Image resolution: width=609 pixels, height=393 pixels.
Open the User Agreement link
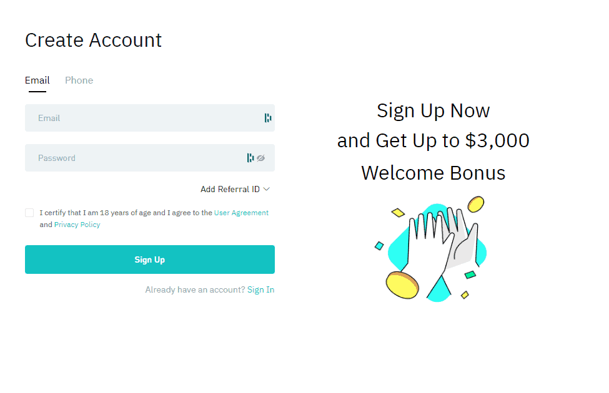coord(241,212)
